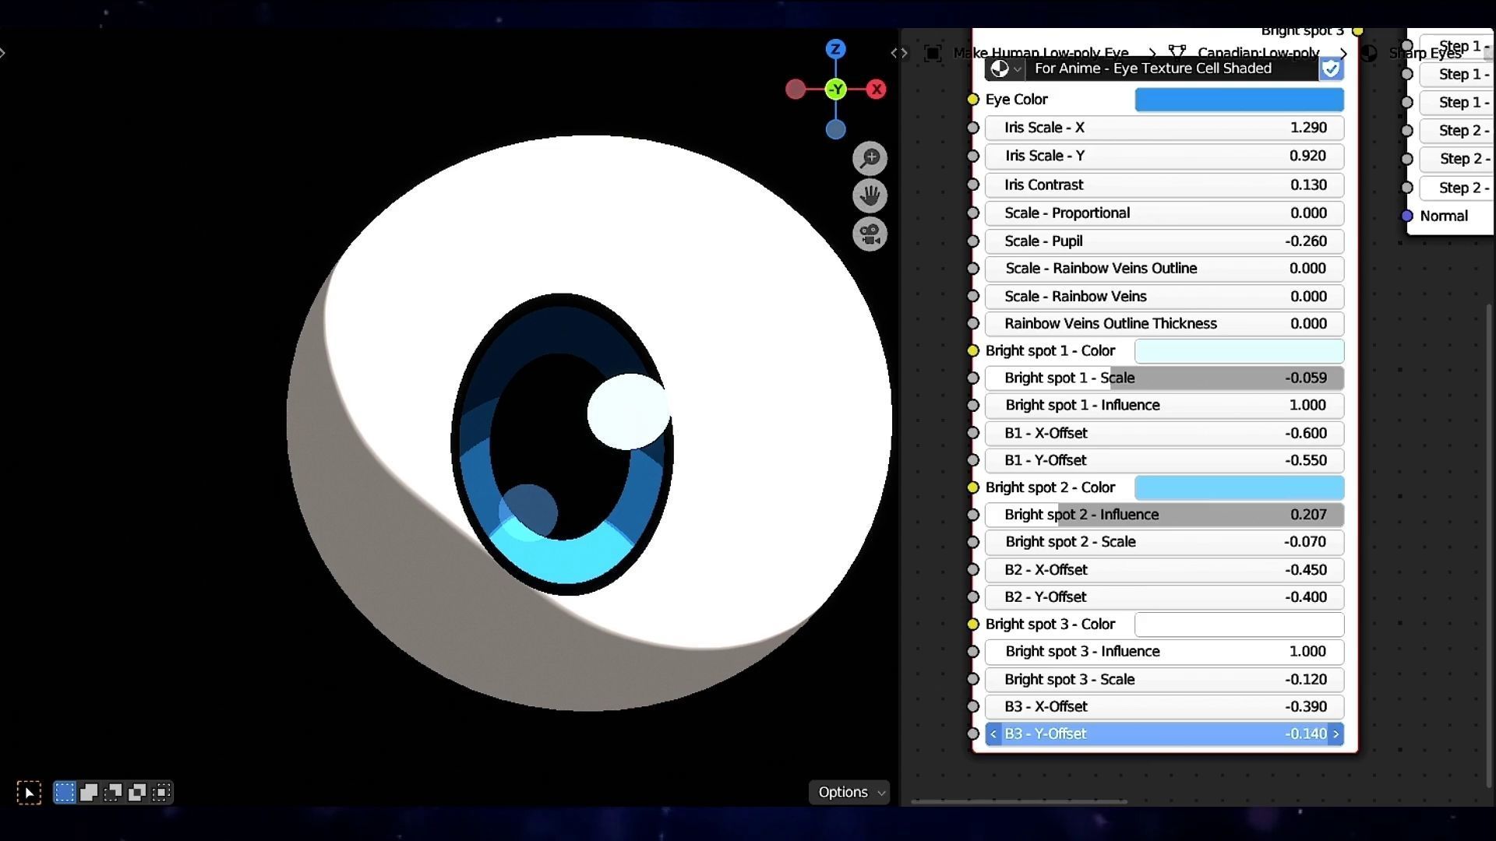Click the node group name field
The image size is (1496, 841).
click(1171, 69)
